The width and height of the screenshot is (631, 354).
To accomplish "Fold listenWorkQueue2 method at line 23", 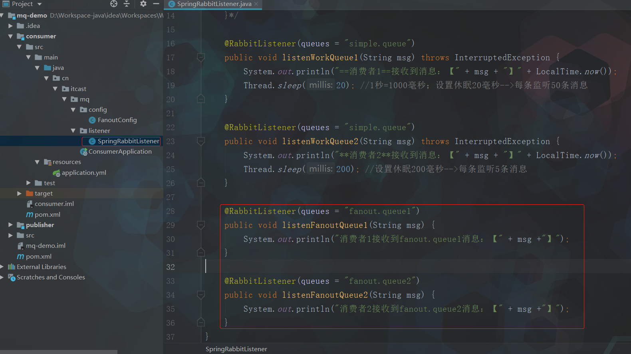I will [201, 141].
